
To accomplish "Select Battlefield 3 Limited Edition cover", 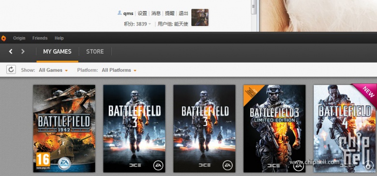I will (275, 129).
